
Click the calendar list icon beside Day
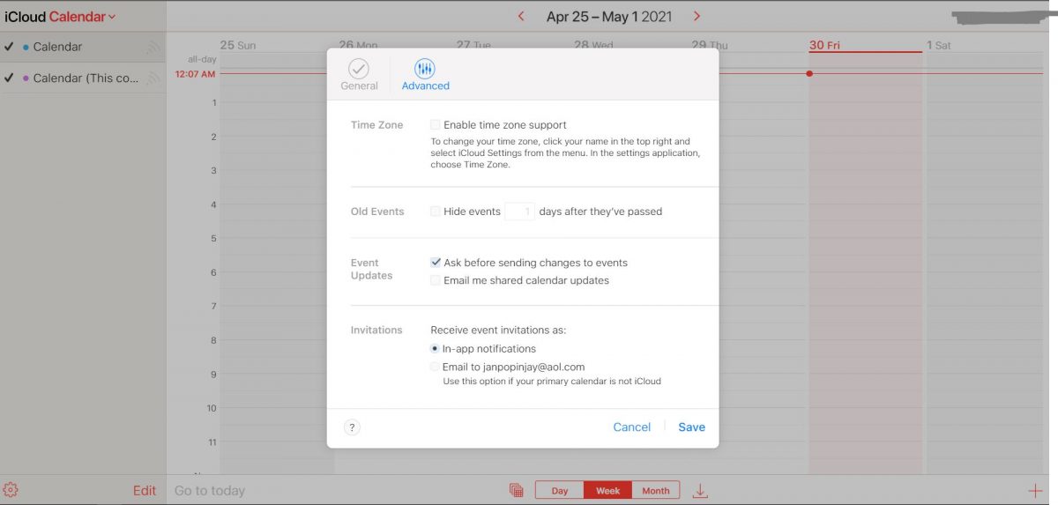(517, 491)
